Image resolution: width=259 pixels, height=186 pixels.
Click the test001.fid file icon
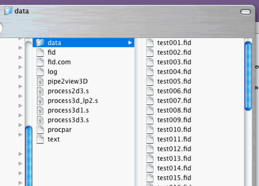click(x=150, y=43)
